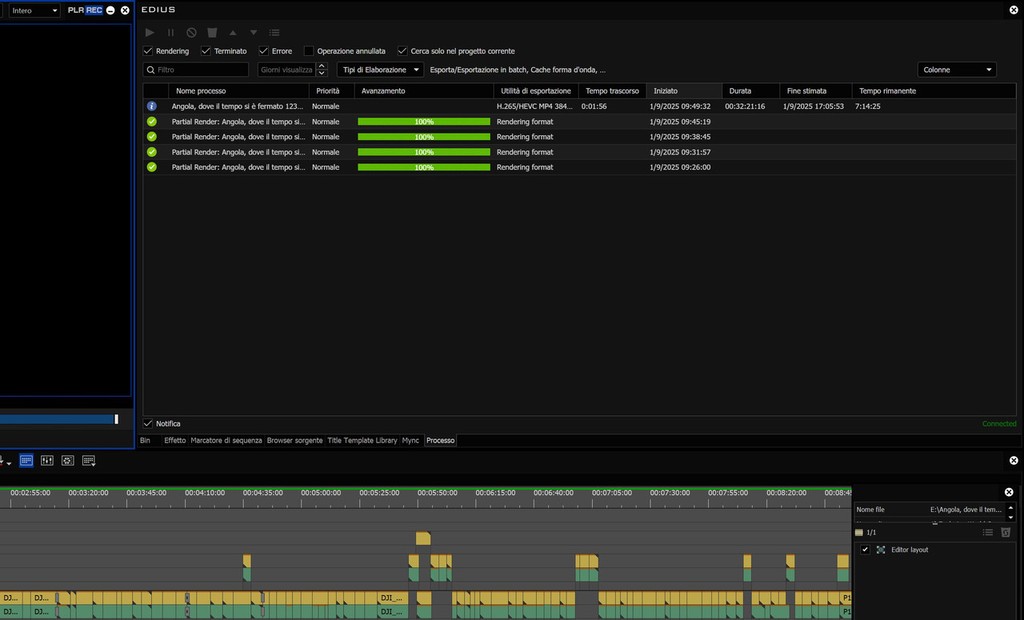This screenshot has width=1024, height=620.
Task: Open the Mync tab
Action: 410,440
